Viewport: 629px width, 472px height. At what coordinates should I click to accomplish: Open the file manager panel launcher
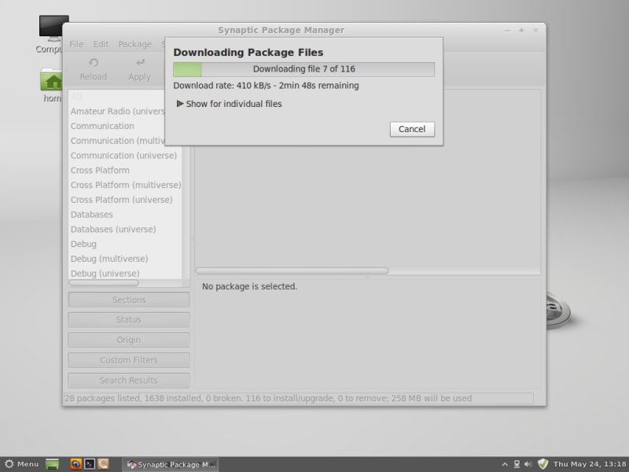103,464
